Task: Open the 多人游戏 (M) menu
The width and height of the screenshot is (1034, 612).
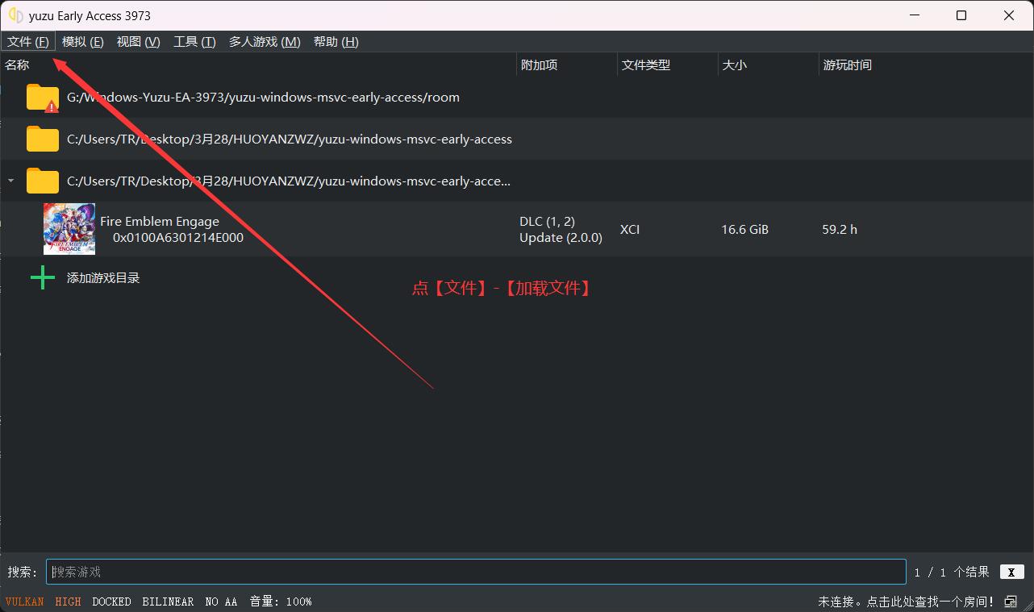Action: [265, 42]
